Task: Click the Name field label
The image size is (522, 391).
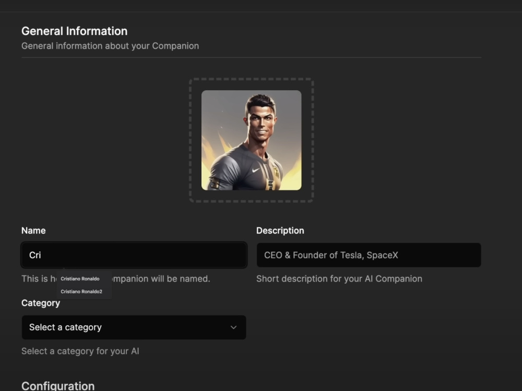Action: (x=33, y=230)
